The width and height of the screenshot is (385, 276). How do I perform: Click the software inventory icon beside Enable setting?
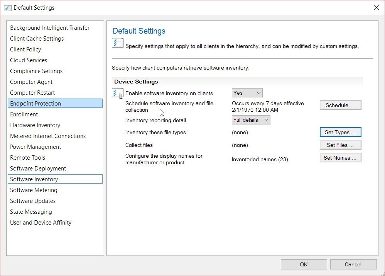point(118,94)
